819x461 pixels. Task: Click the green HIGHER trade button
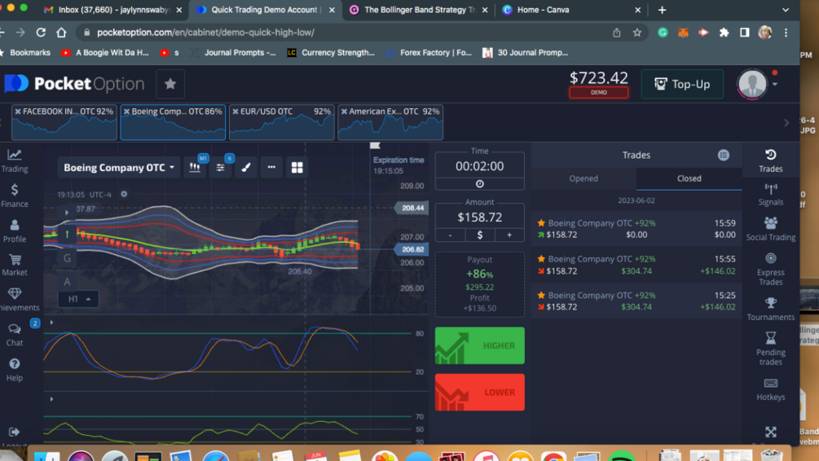coord(479,345)
